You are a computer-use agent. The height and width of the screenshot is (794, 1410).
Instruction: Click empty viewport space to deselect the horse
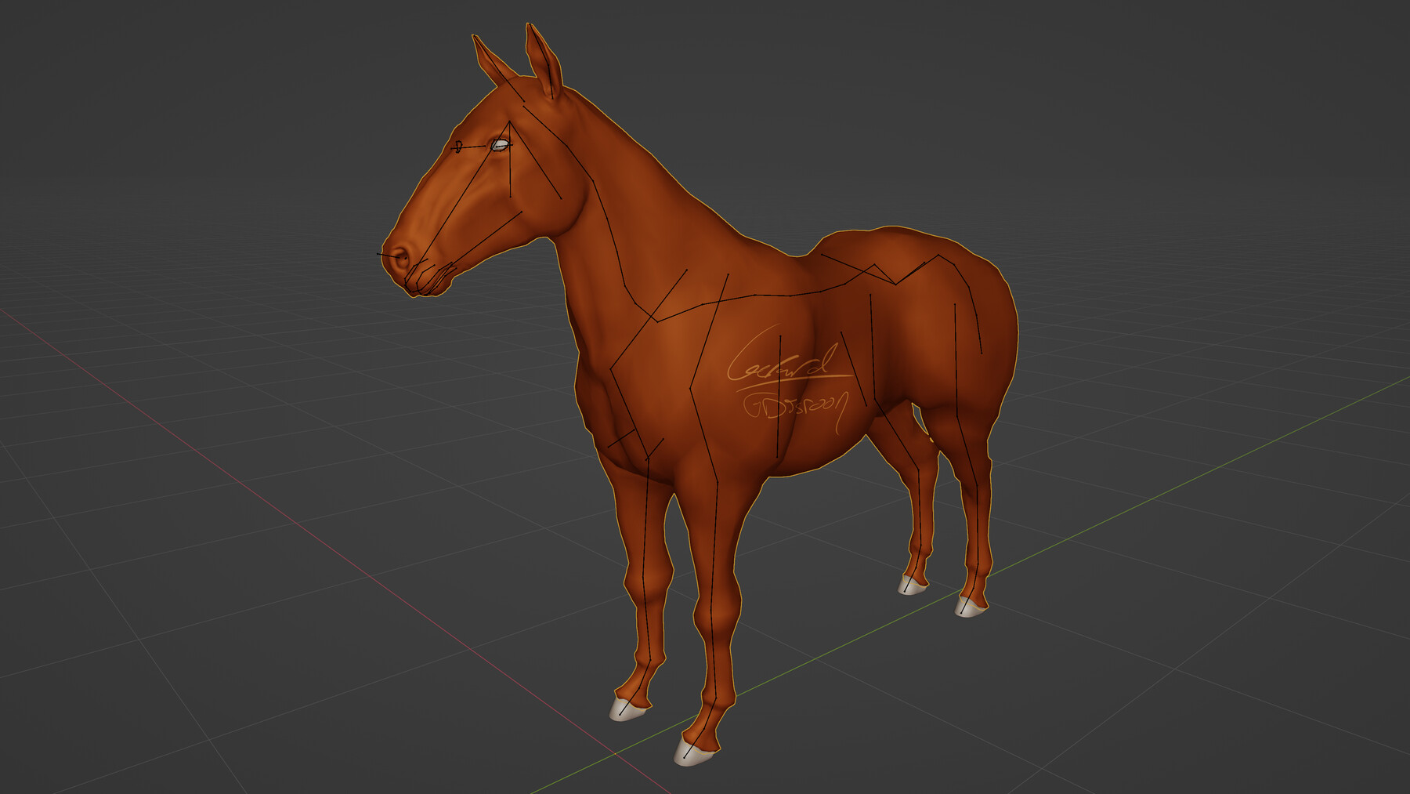click(1253, 157)
